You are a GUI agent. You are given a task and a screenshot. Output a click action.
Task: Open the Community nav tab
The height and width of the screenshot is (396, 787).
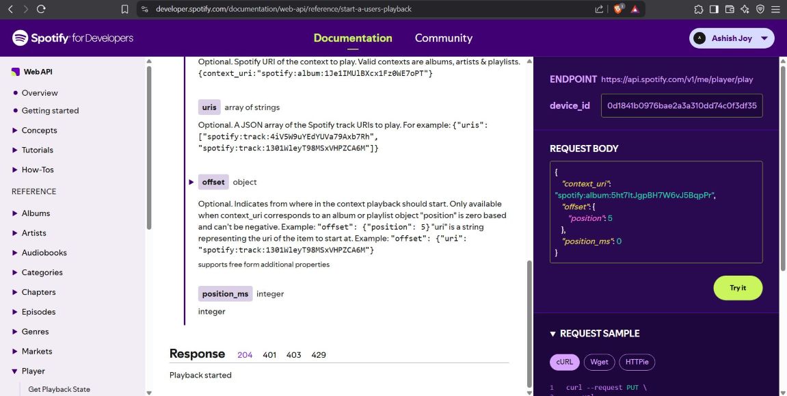[x=444, y=38]
